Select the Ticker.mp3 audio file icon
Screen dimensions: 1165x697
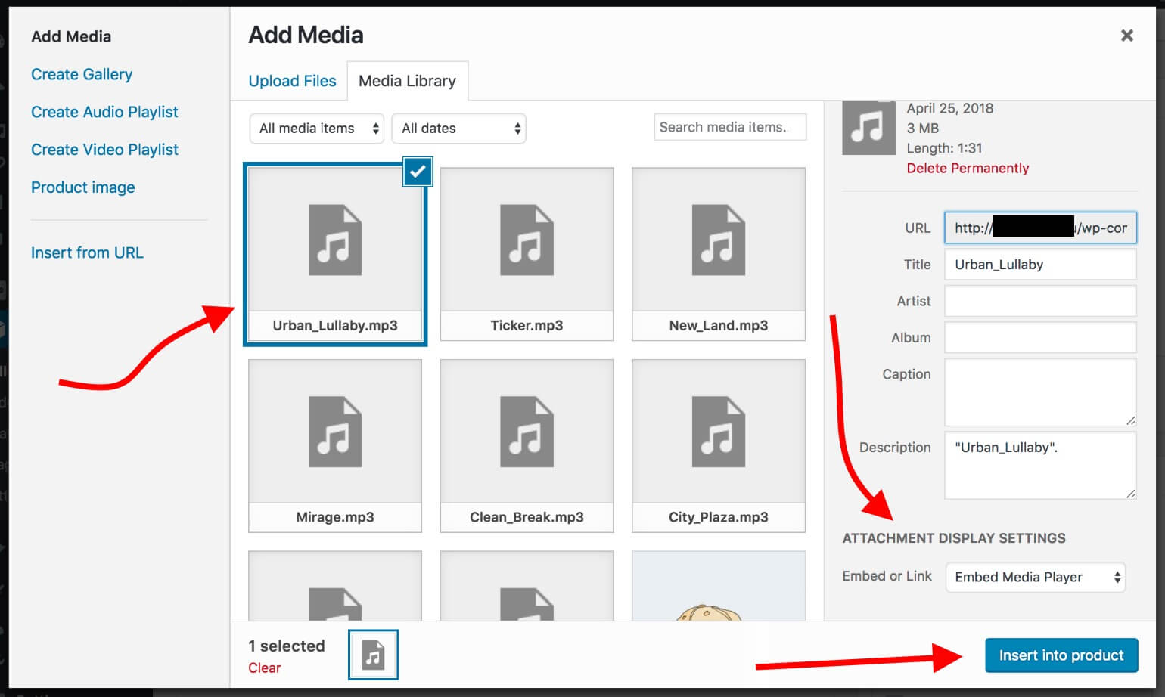526,240
